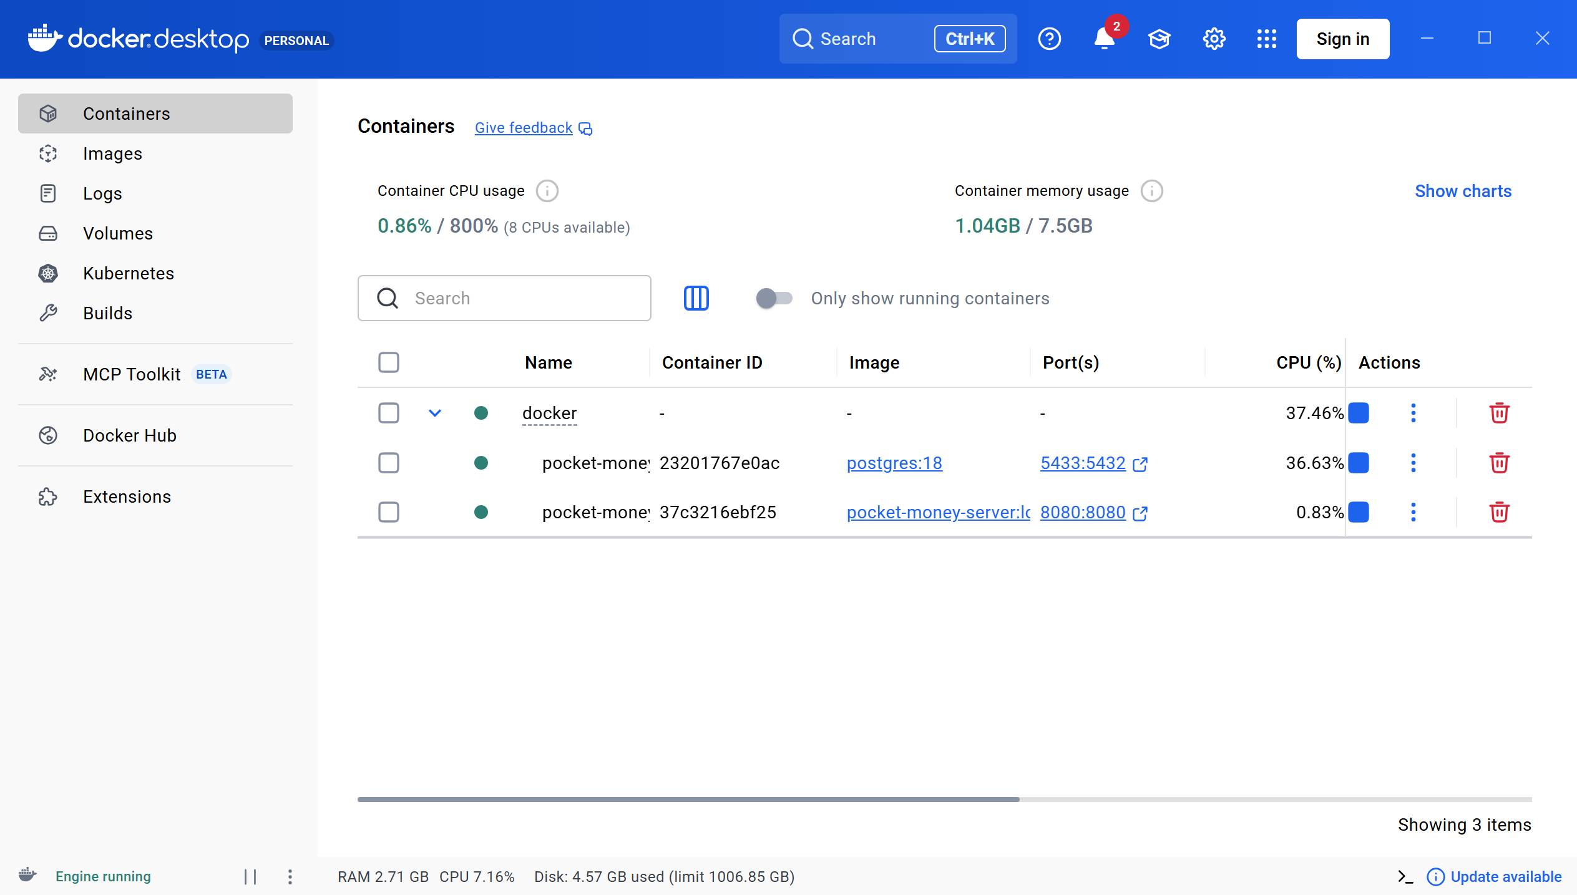Click the docker stack name
The image size is (1577, 895).
tap(549, 413)
